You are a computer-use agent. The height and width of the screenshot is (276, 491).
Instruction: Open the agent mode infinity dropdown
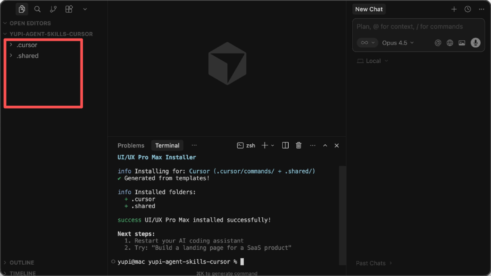[x=367, y=43]
